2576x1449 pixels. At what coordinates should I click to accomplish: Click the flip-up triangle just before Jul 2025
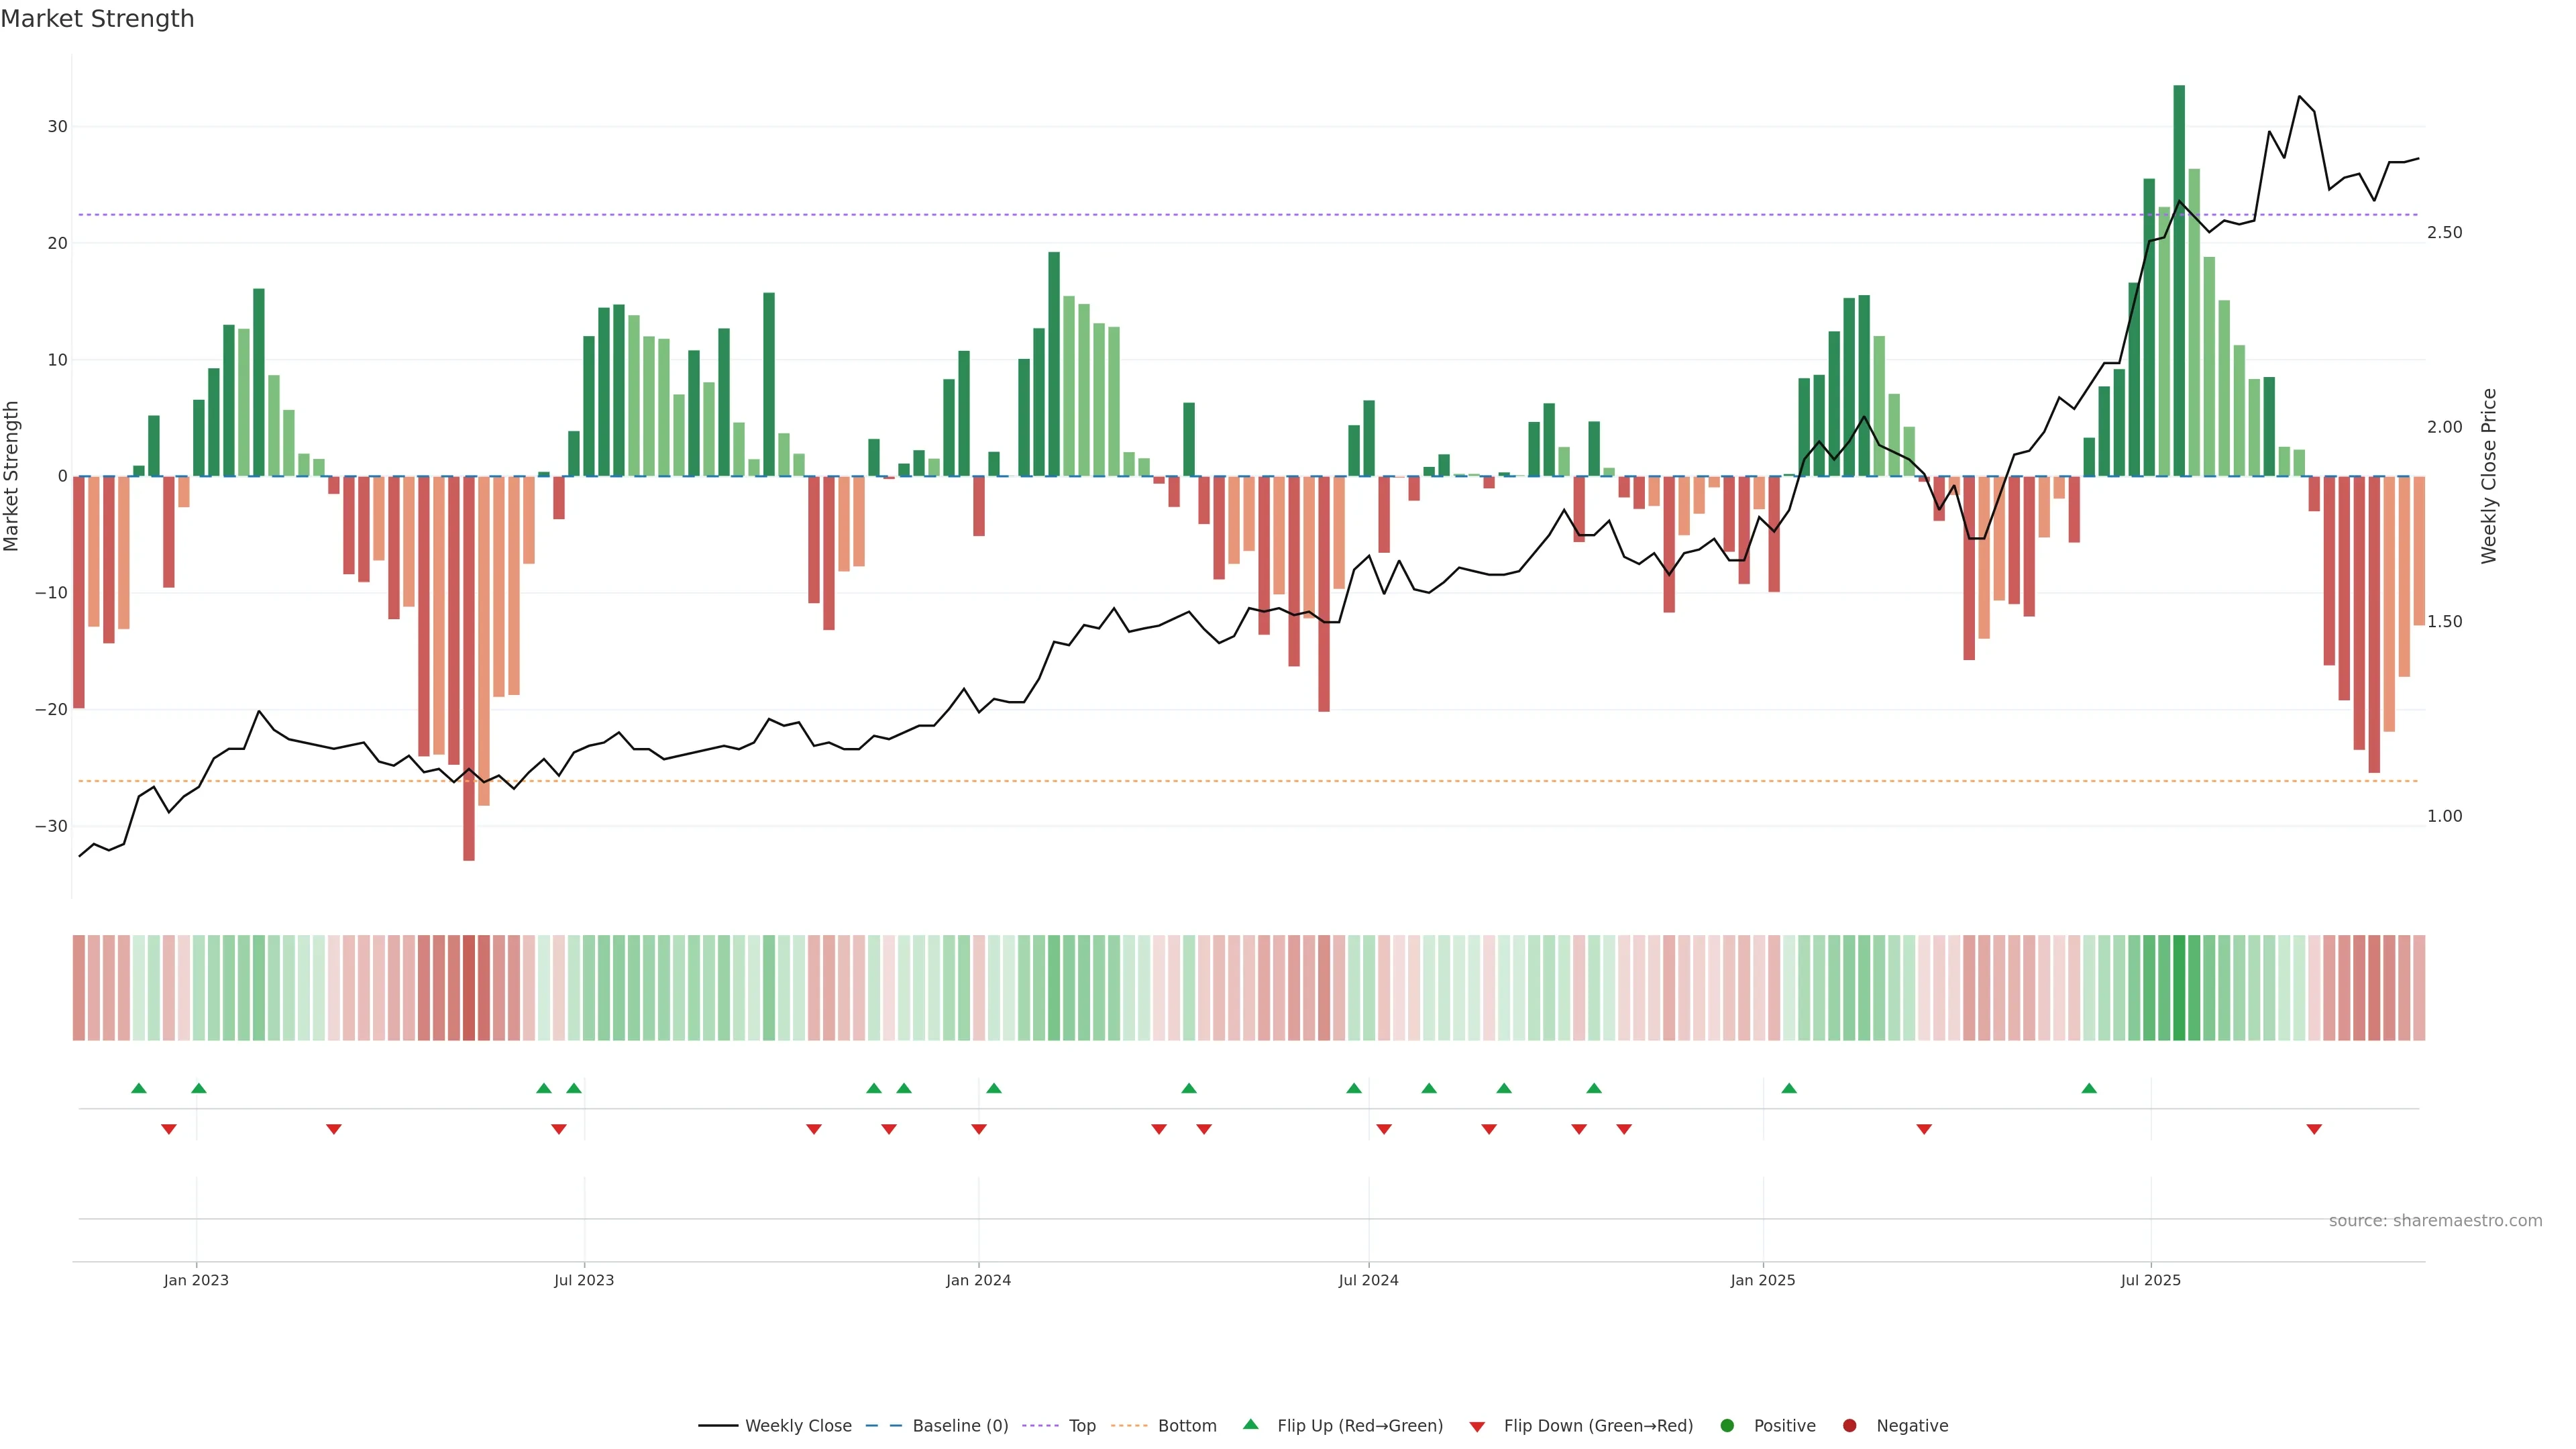2089,1088
